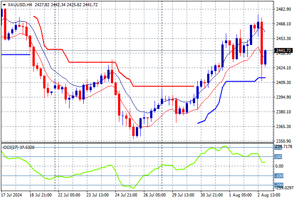Click the 2468.10 price axis label
Viewport: 294px width, 200px height.
coord(283,24)
